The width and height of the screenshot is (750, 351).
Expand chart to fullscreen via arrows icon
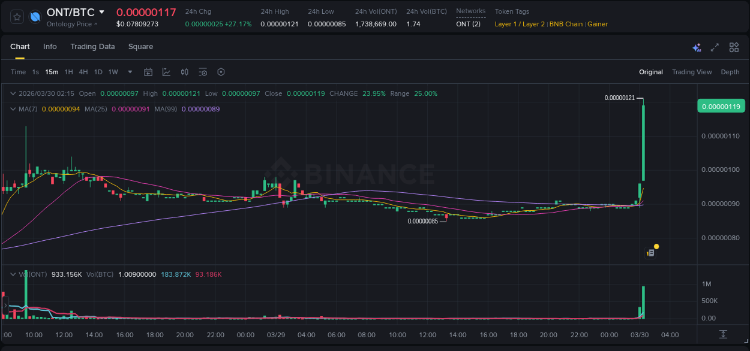(x=714, y=47)
